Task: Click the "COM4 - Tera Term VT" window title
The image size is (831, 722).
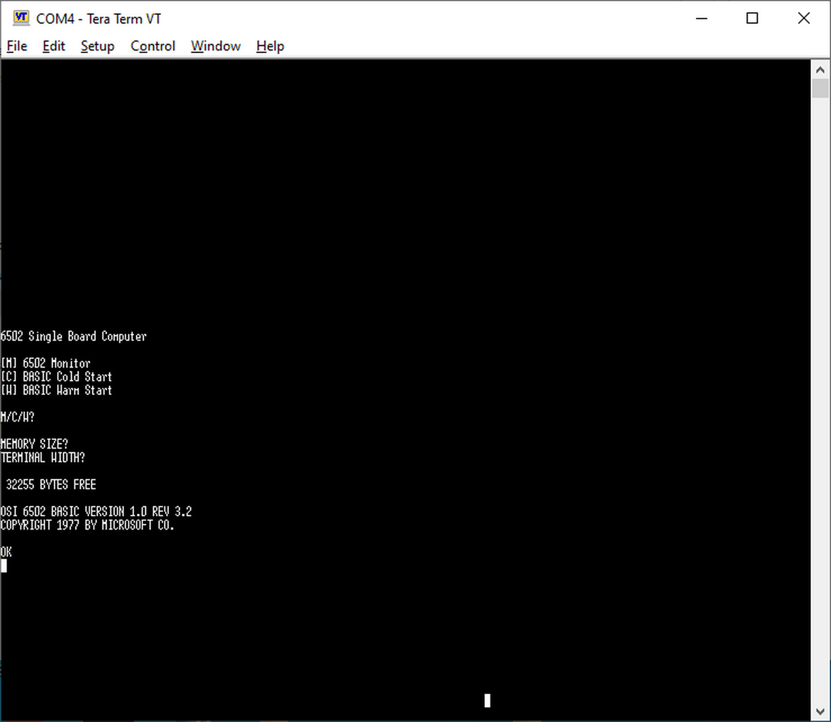Action: tap(99, 19)
